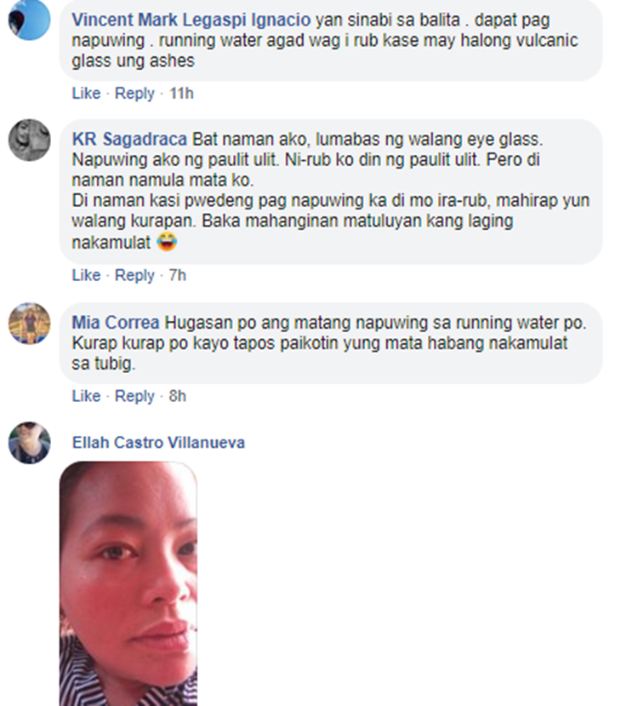The image size is (638, 706).
Task: Reply to Vincent Mark Legaspi Ignacio's comment
Action: pyautogui.click(x=134, y=93)
